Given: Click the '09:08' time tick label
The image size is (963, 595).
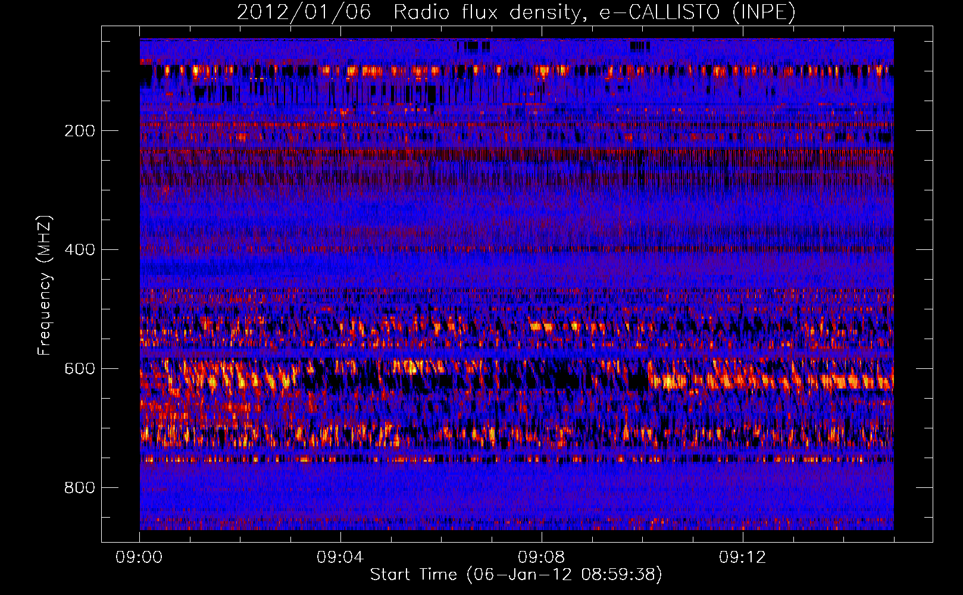Looking at the screenshot, I should [x=542, y=558].
